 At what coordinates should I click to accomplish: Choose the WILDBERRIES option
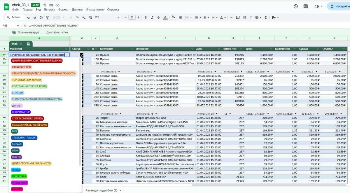tap(20, 183)
